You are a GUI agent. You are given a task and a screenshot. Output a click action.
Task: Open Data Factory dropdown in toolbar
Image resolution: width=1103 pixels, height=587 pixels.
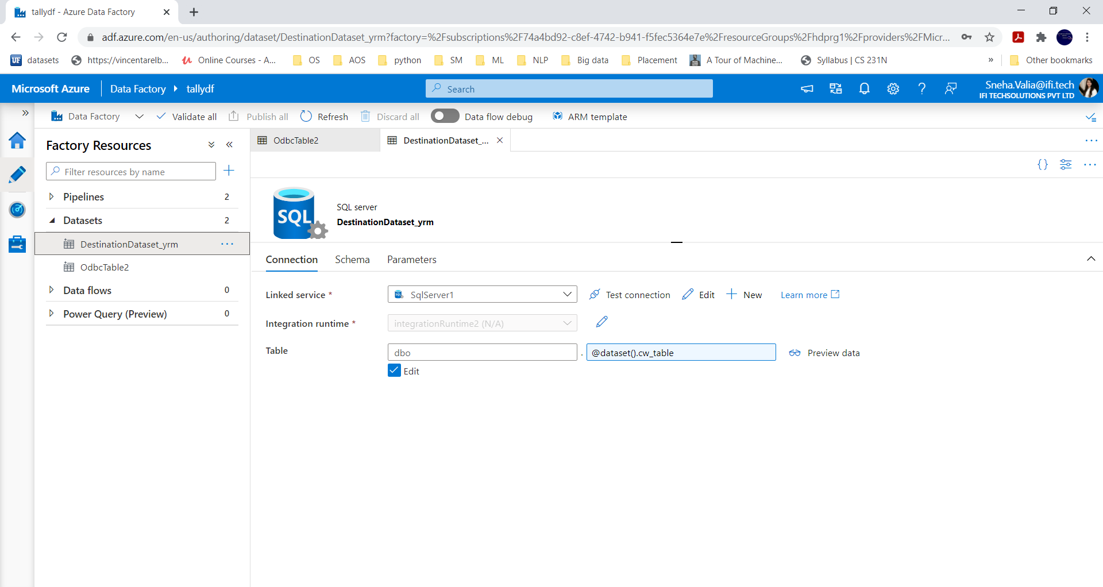pos(139,117)
